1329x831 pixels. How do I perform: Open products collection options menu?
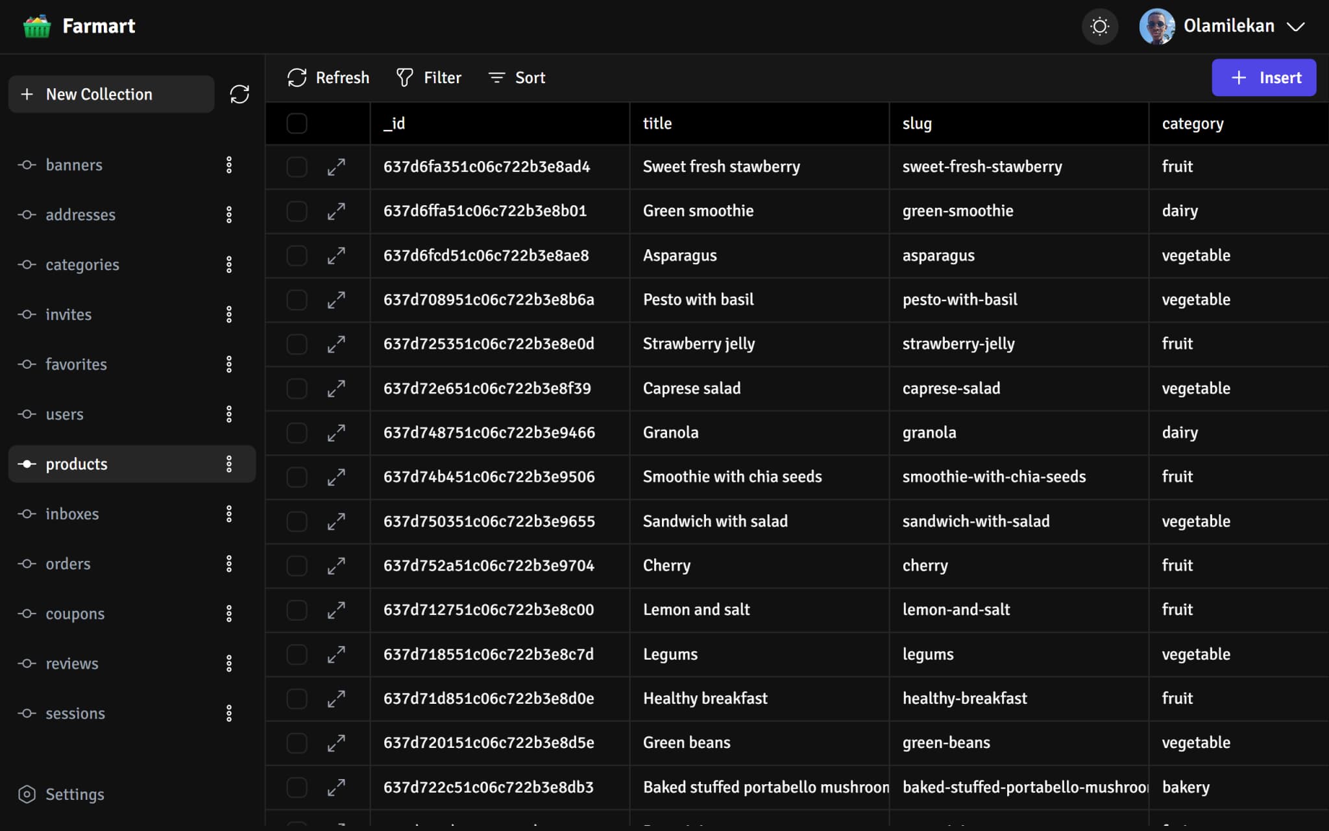pos(229,464)
